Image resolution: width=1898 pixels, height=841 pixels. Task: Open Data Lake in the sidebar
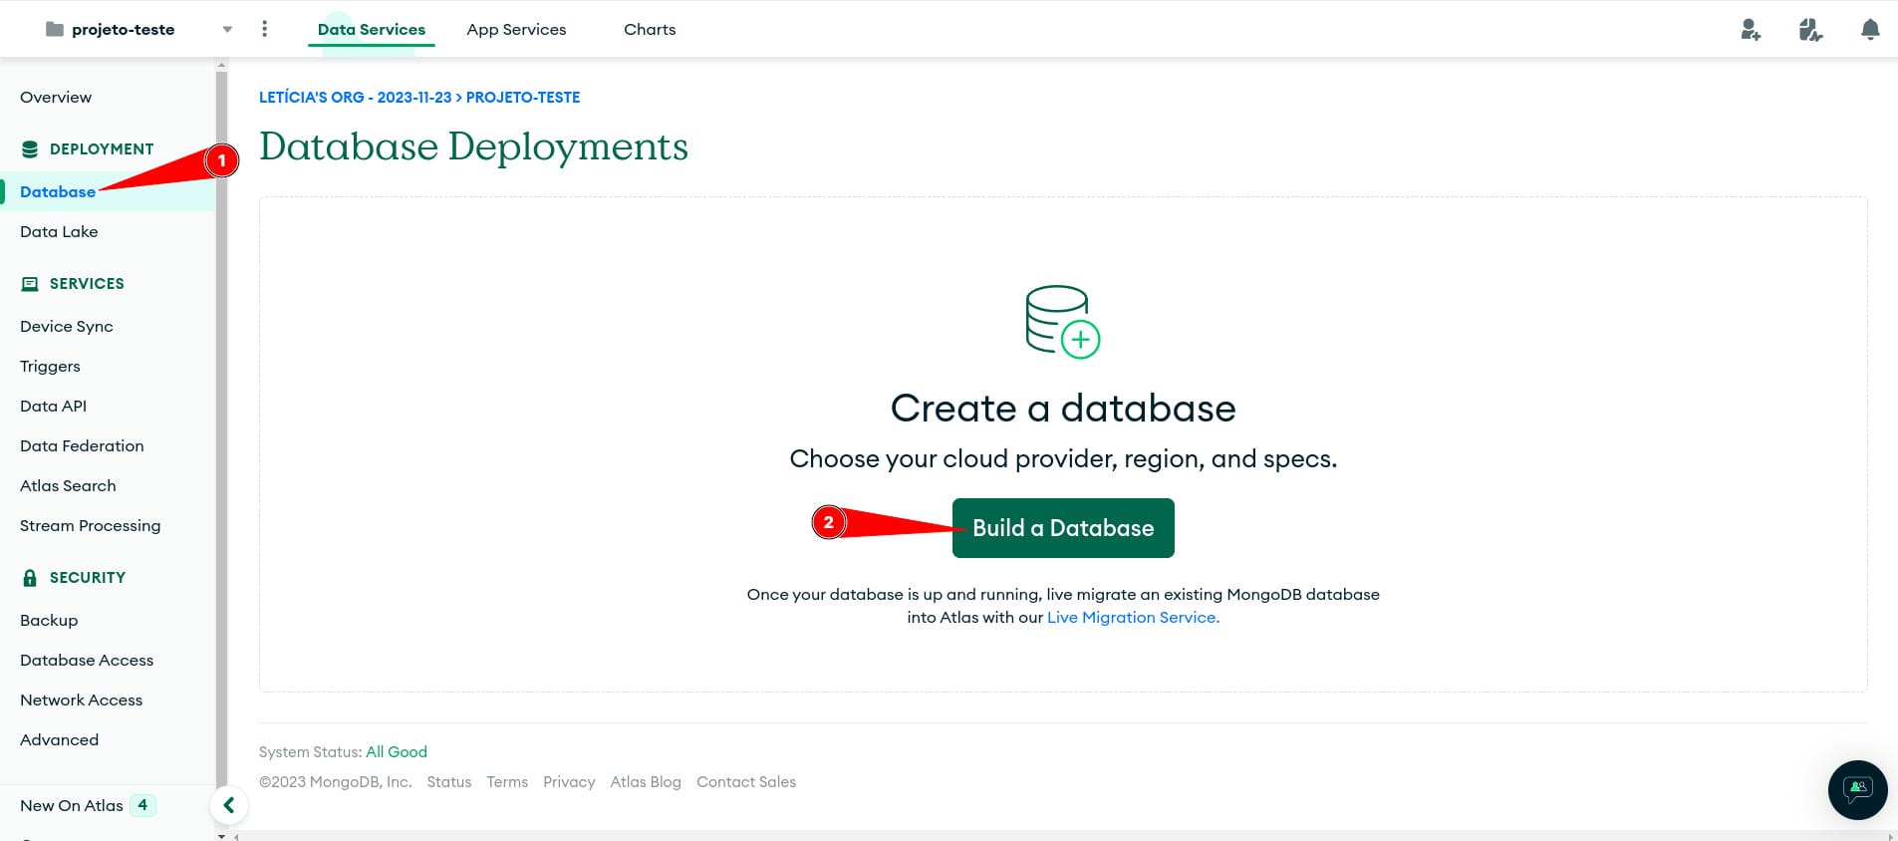[x=59, y=231]
